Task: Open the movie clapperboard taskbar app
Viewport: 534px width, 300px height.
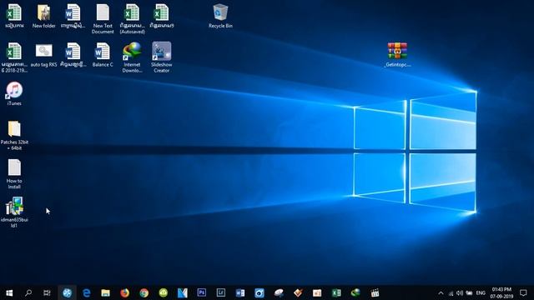Action: (375, 292)
